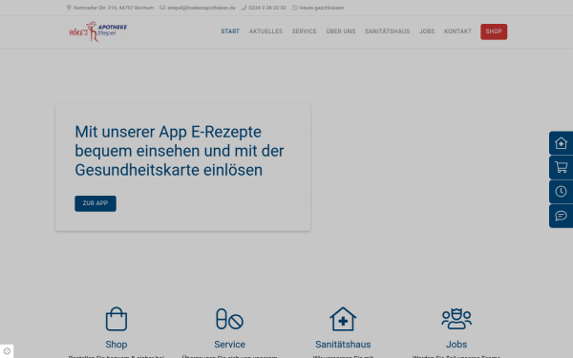The width and height of the screenshot is (573, 358).
Task: Call phone number 0234 3 38 20 30
Action: coord(267,8)
